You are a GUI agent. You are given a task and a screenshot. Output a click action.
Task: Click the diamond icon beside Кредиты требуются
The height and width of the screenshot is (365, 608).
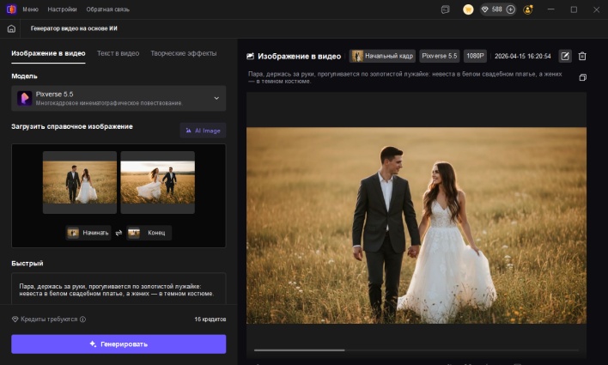point(15,319)
